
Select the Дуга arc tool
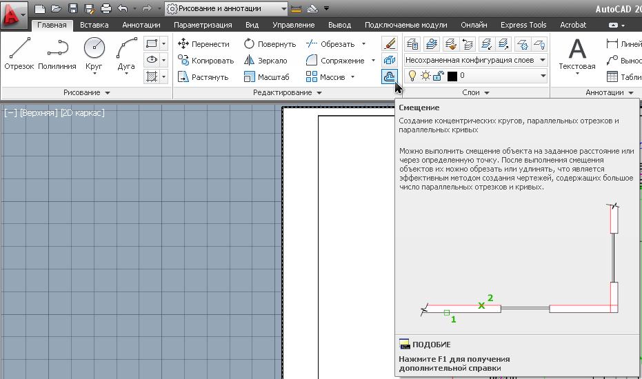[x=126, y=55]
